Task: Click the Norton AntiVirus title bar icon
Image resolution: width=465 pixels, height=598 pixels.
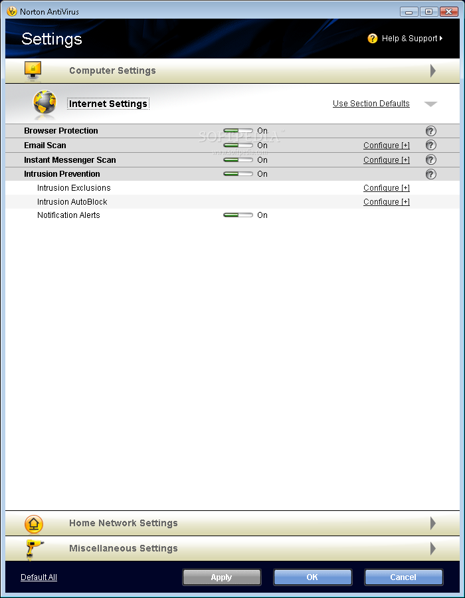Action: [x=12, y=11]
